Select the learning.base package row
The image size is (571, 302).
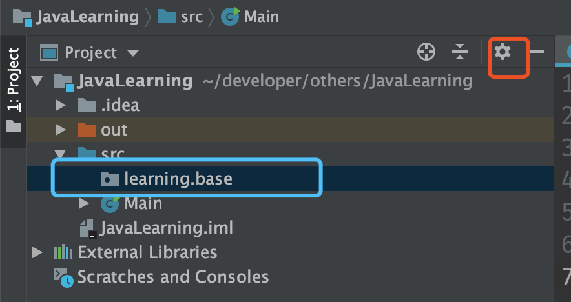[178, 179]
